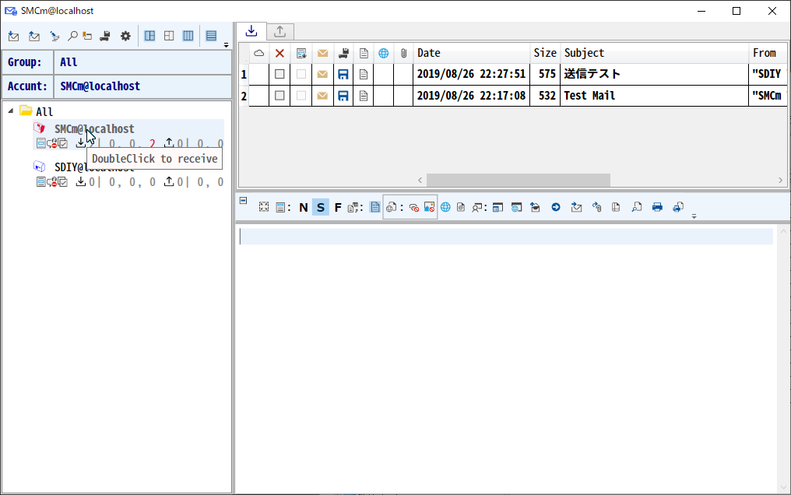The height and width of the screenshot is (495, 791).
Task: Check the delete box for Test Mail row
Action: coord(279,96)
